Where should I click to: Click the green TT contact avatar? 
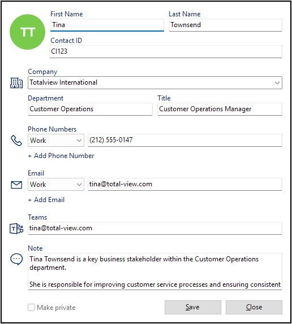tap(27, 32)
